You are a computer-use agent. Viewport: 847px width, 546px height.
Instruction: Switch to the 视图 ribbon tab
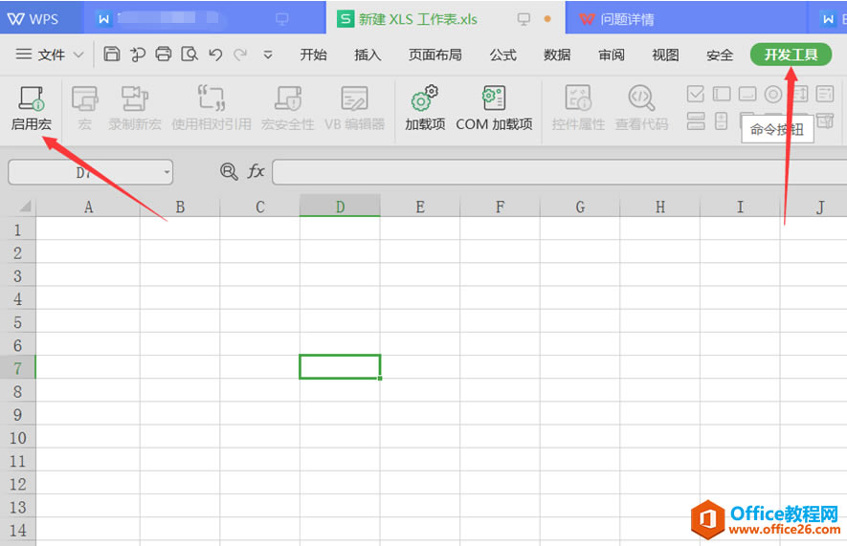click(x=665, y=55)
